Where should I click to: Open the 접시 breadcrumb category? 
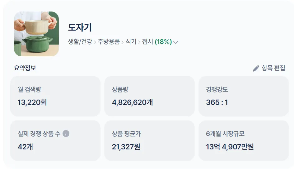pyautogui.click(x=147, y=42)
